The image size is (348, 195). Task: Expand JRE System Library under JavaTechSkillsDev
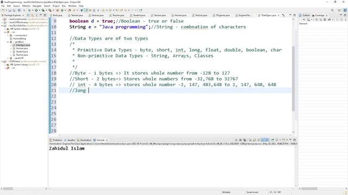[x=5, y=29]
